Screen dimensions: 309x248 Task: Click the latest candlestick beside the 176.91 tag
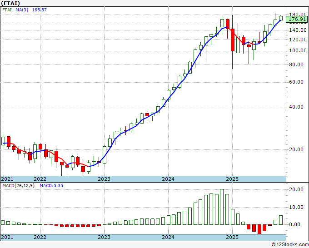281,18
